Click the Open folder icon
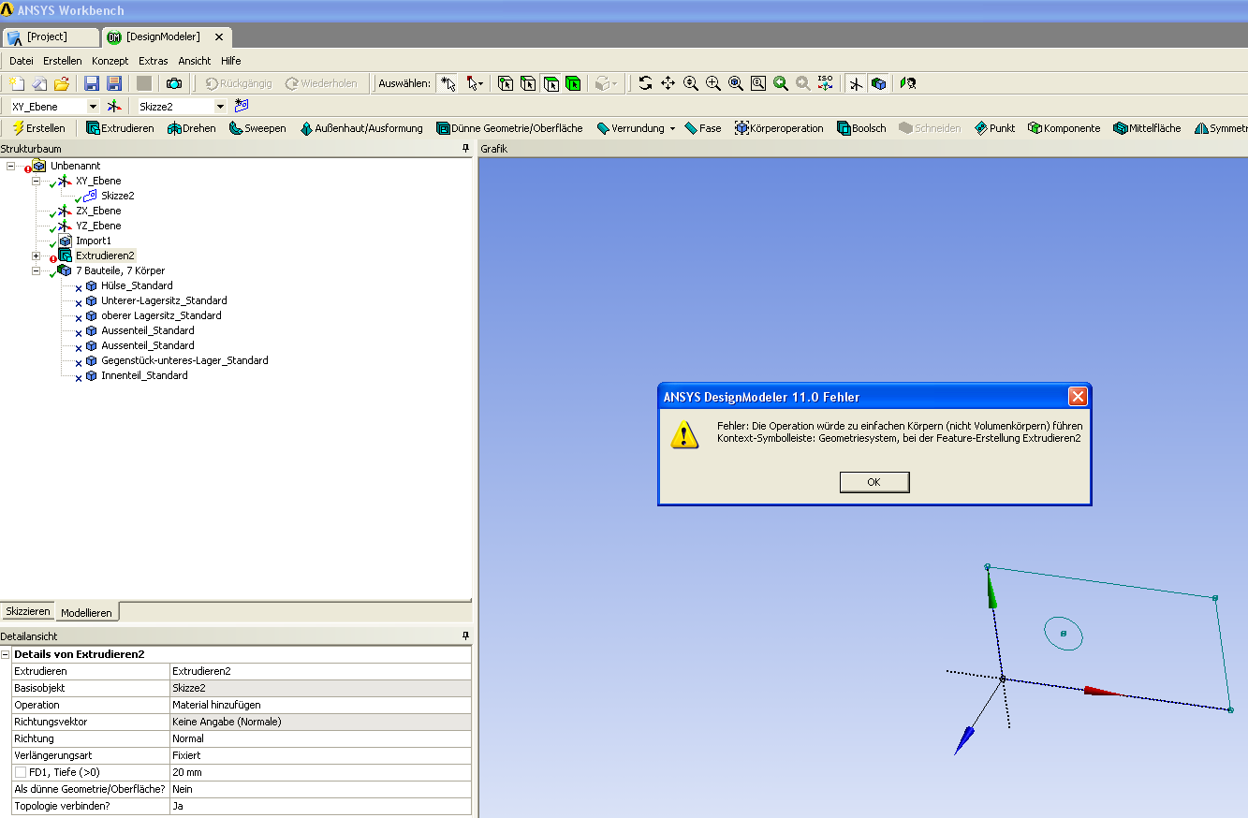 pyautogui.click(x=62, y=83)
